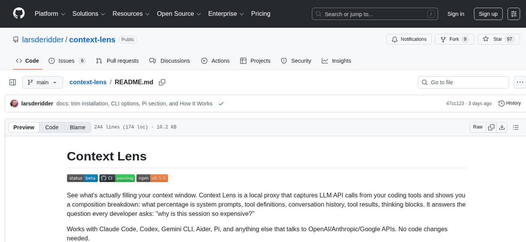This screenshot has width=526, height=242.
Task: Click the Search or jump to field
Action: point(374,14)
